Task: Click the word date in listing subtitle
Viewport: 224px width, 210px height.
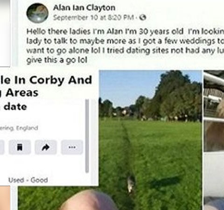Action: click(15, 107)
